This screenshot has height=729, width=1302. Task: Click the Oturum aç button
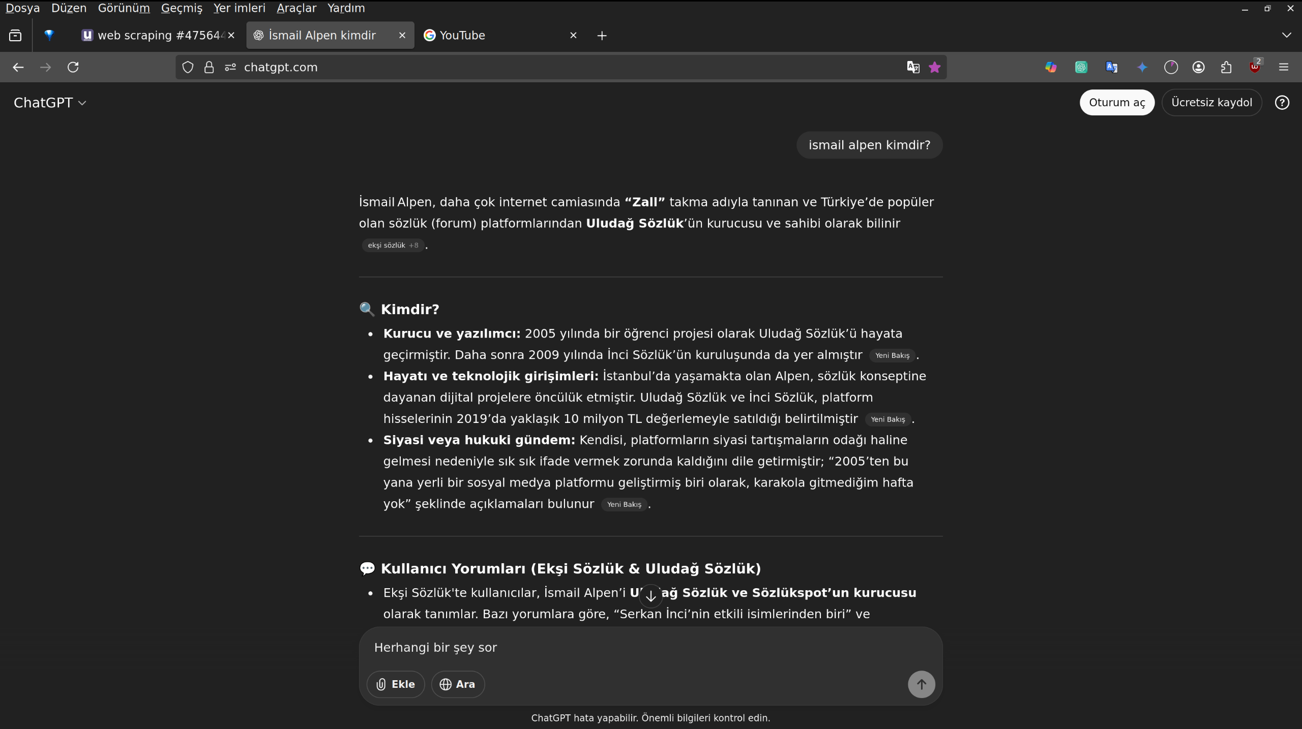pos(1116,103)
